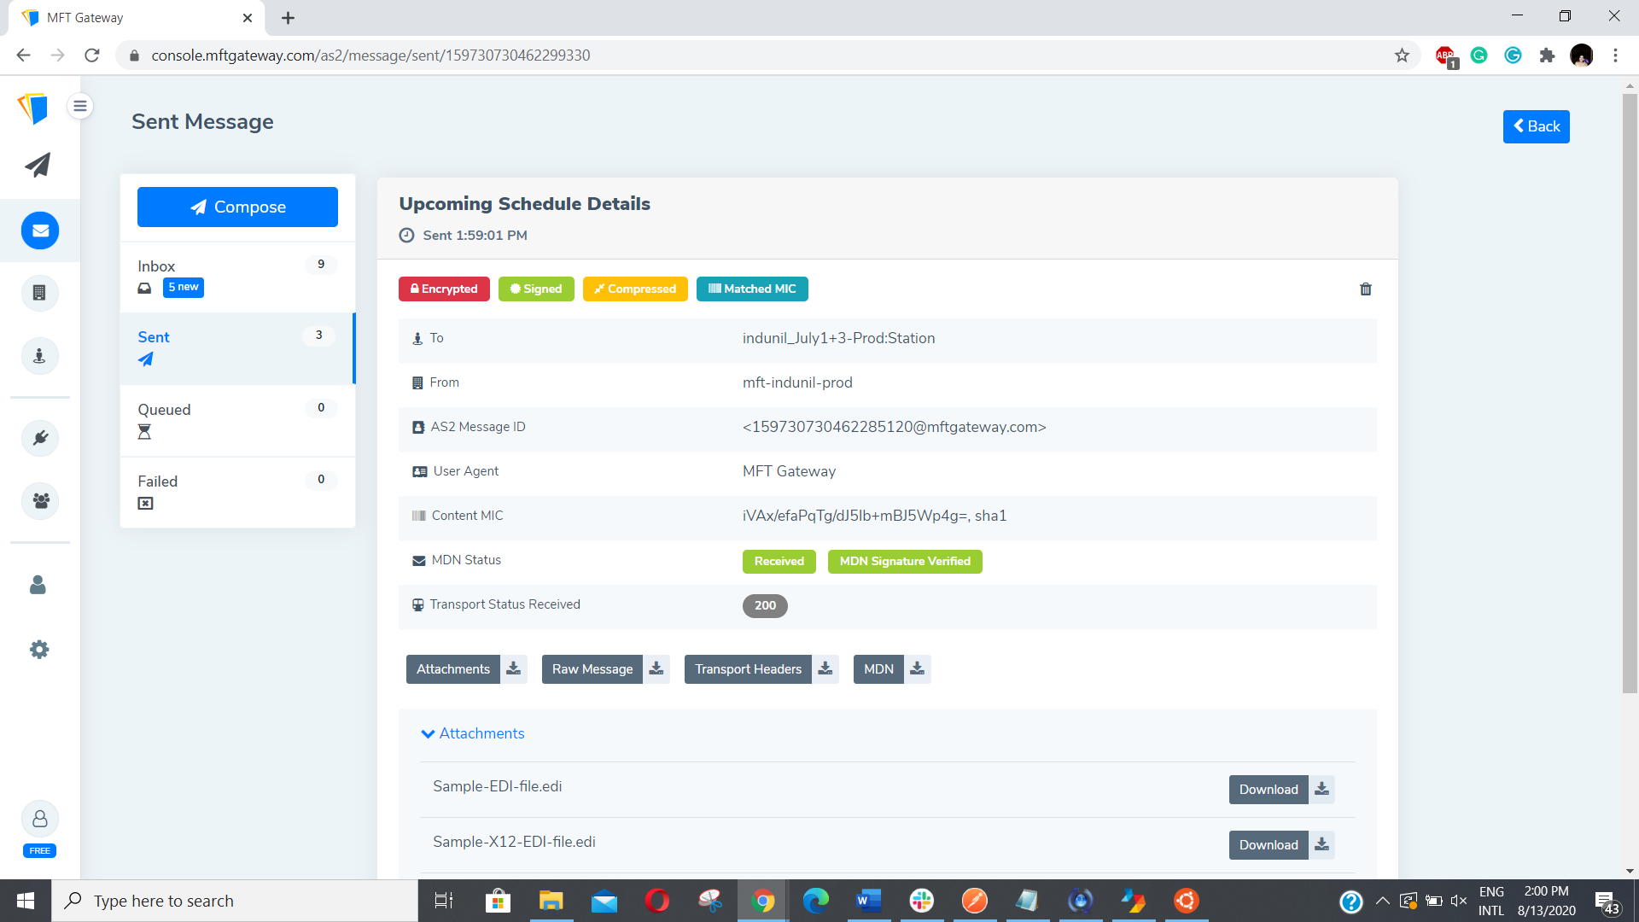The image size is (1639, 922).
Task: Open Microsoft Word from taskbar
Action: 868,901
